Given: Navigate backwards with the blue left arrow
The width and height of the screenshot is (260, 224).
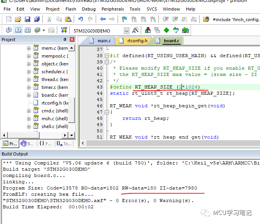Looking at the screenshot, I should (x=103, y=19).
